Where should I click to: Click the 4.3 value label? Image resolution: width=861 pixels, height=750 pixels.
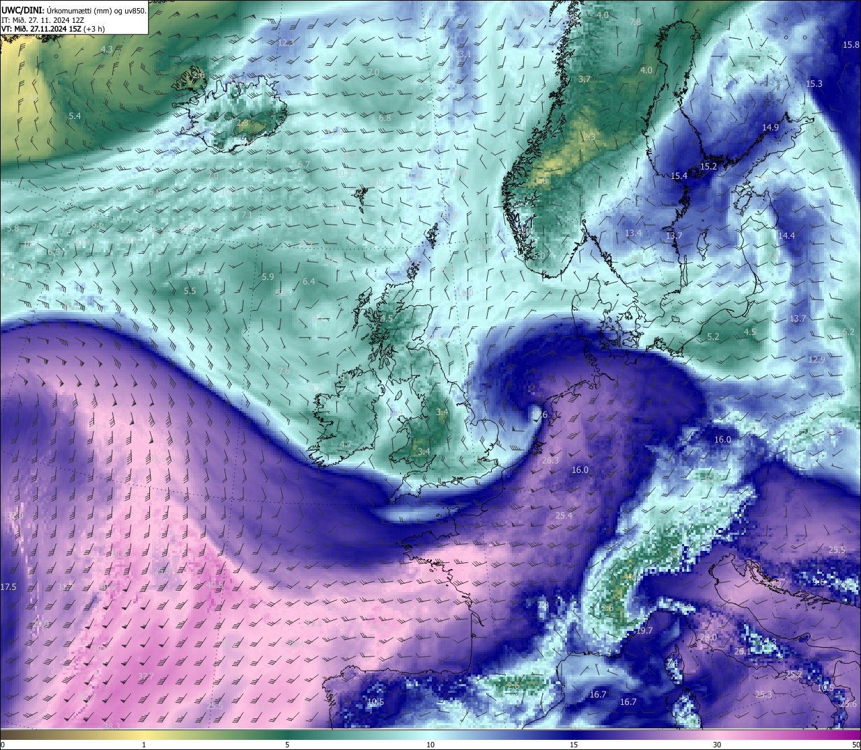point(107,49)
